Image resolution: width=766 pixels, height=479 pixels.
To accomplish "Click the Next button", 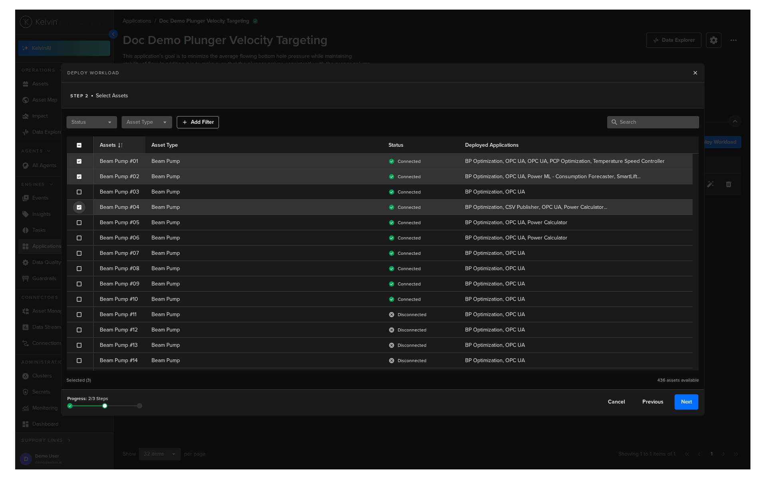I will click(x=686, y=402).
